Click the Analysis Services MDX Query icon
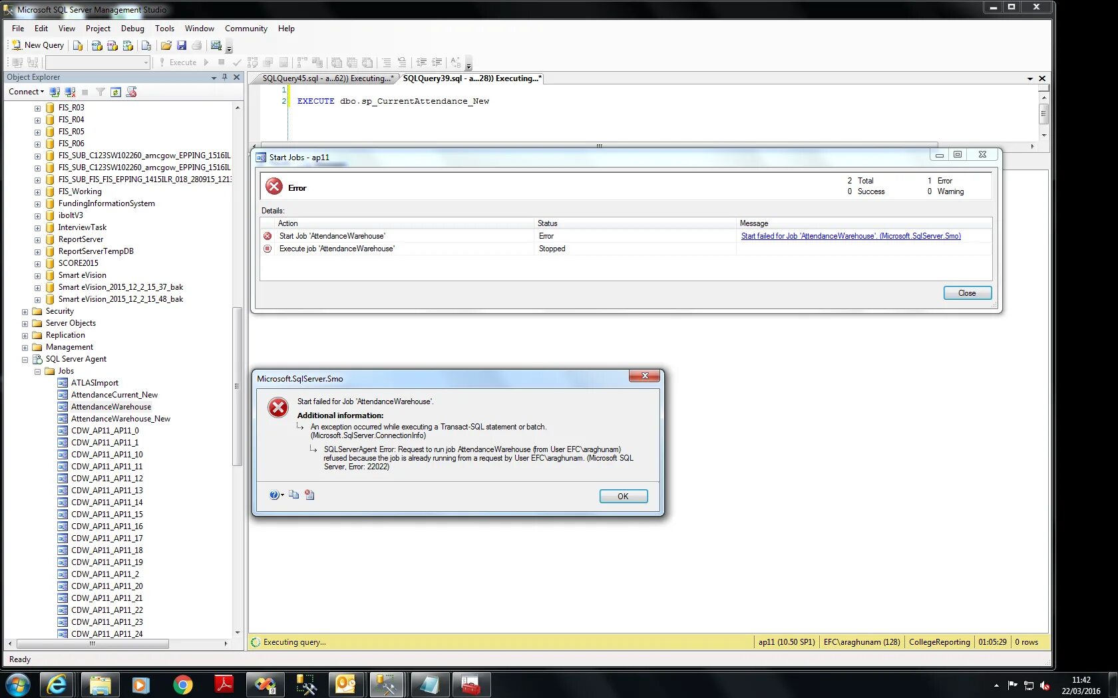Screen dimensions: 1118x698 [97, 45]
